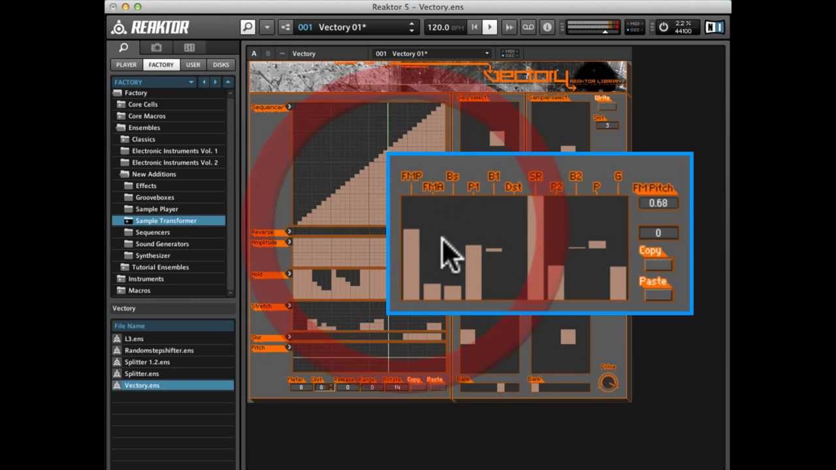Click the NI logo badge
Image resolution: width=836 pixels, height=470 pixels.
click(715, 27)
